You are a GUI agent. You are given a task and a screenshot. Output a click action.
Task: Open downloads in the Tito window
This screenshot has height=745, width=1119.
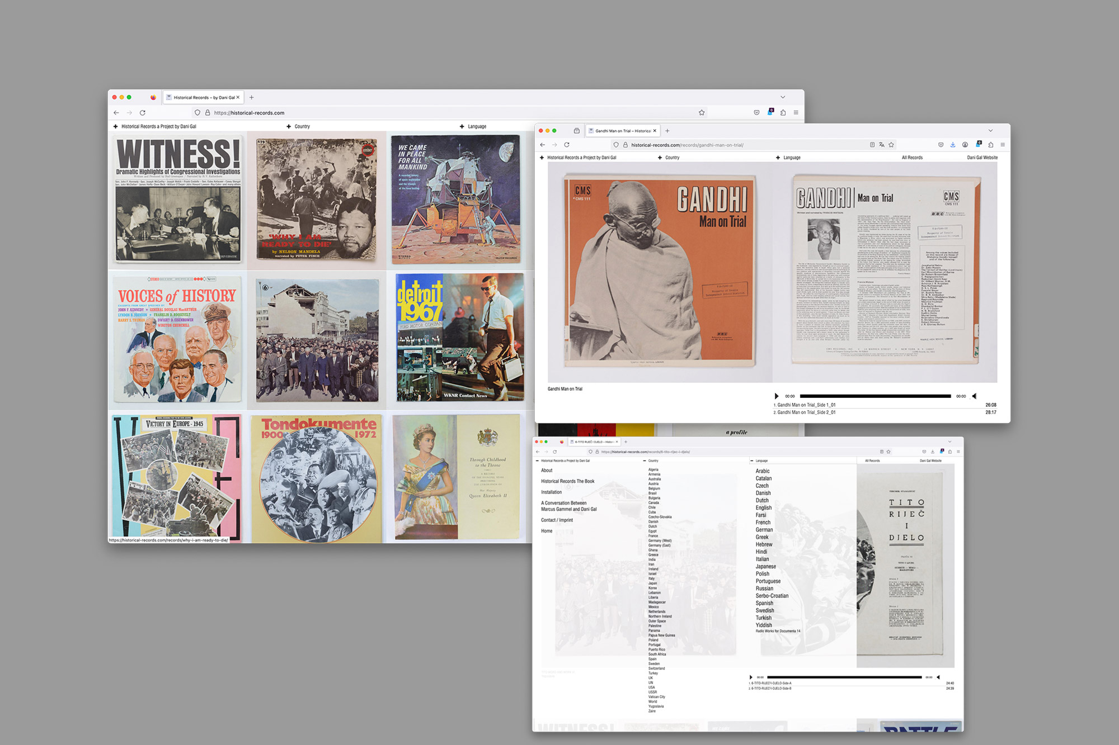click(x=933, y=452)
